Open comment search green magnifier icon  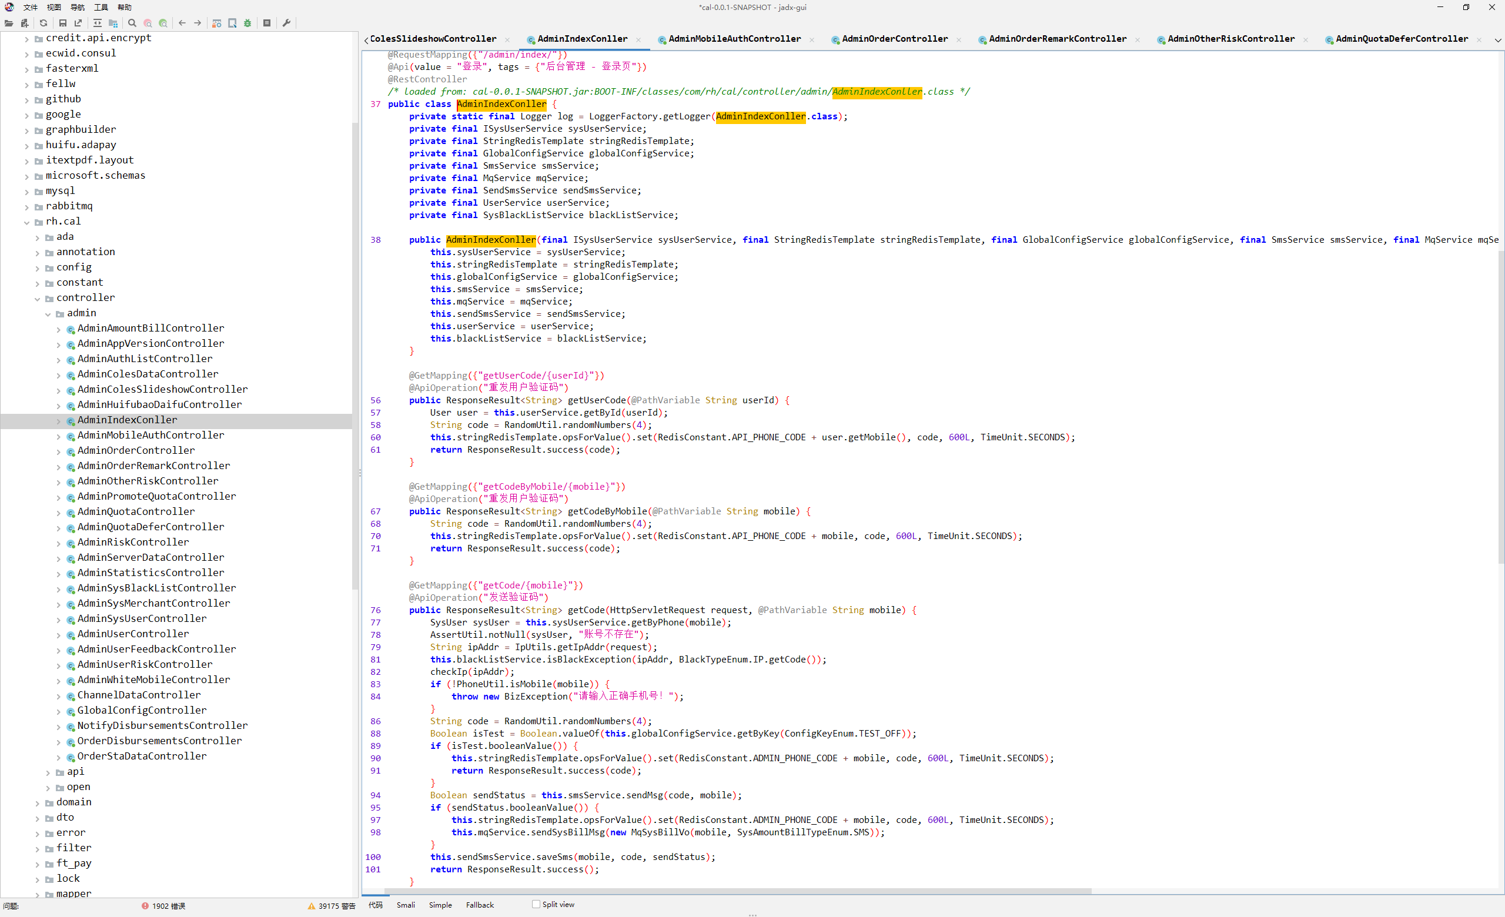(x=163, y=23)
